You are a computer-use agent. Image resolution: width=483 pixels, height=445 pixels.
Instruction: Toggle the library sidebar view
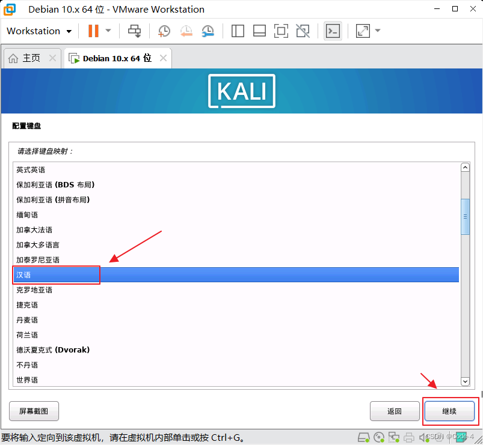click(x=238, y=31)
